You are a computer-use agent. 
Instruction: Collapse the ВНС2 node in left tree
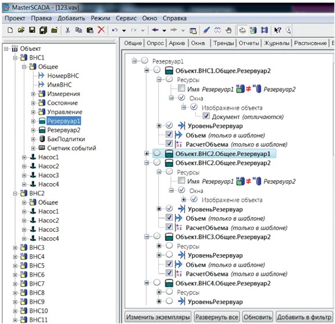point(15,193)
